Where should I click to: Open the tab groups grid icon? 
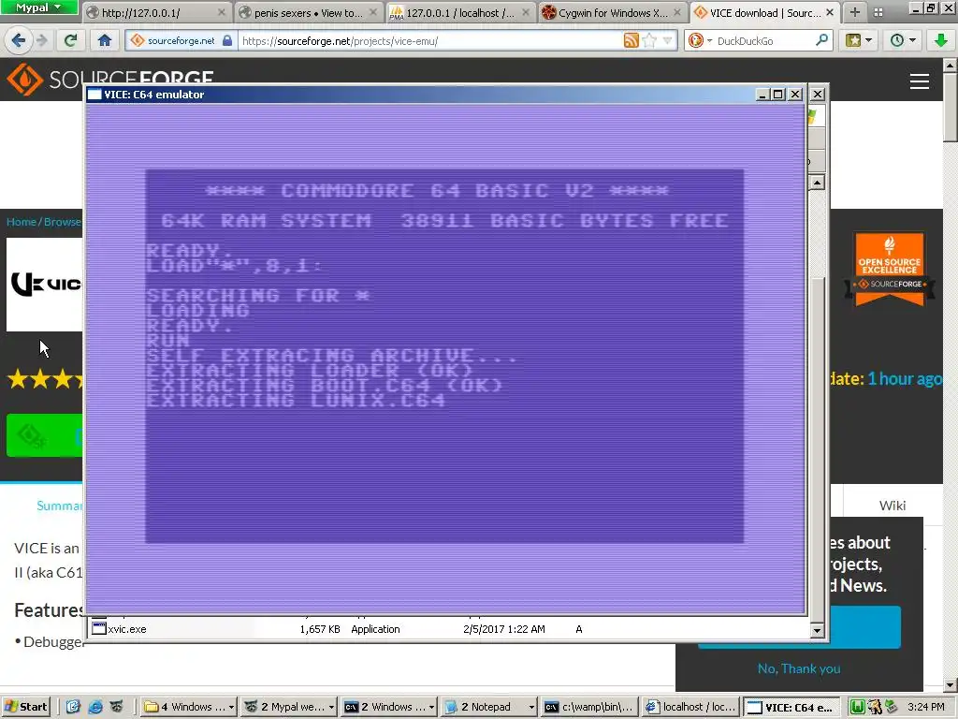pyautogui.click(x=878, y=12)
